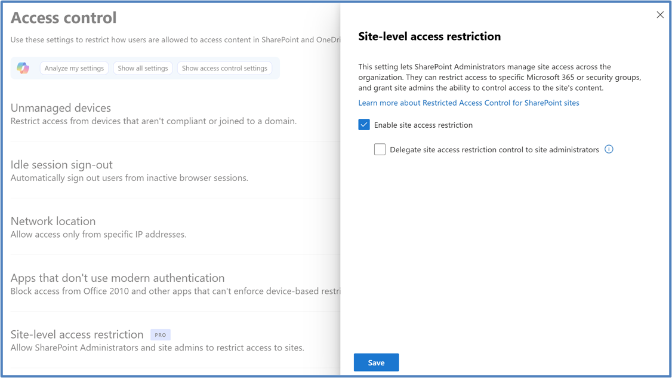The width and height of the screenshot is (672, 378).
Task: Open the Idle session sign-out setting
Action: (x=61, y=165)
